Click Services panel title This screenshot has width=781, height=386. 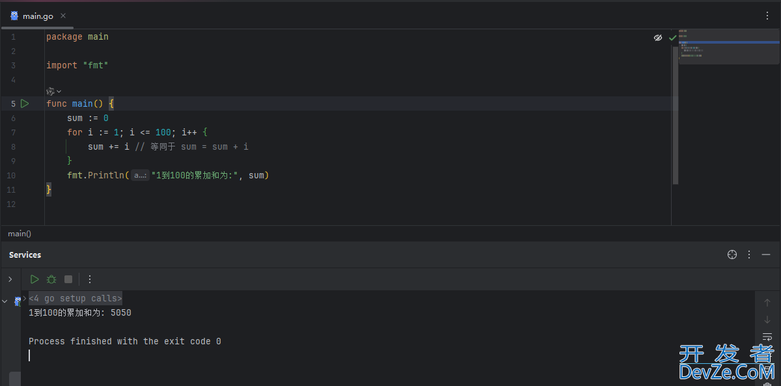(x=25, y=255)
